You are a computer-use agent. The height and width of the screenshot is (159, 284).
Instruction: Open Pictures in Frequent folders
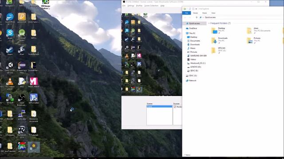[254, 41]
